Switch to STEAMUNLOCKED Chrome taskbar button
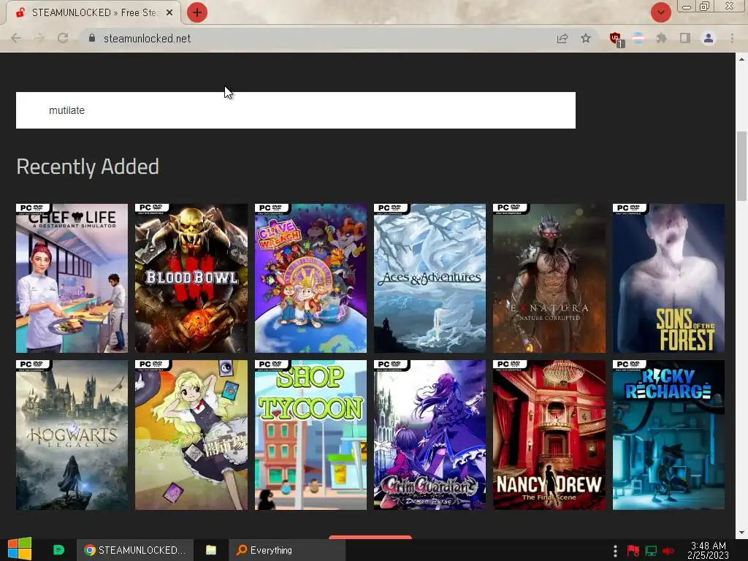This screenshot has height=561, width=748. [135, 550]
